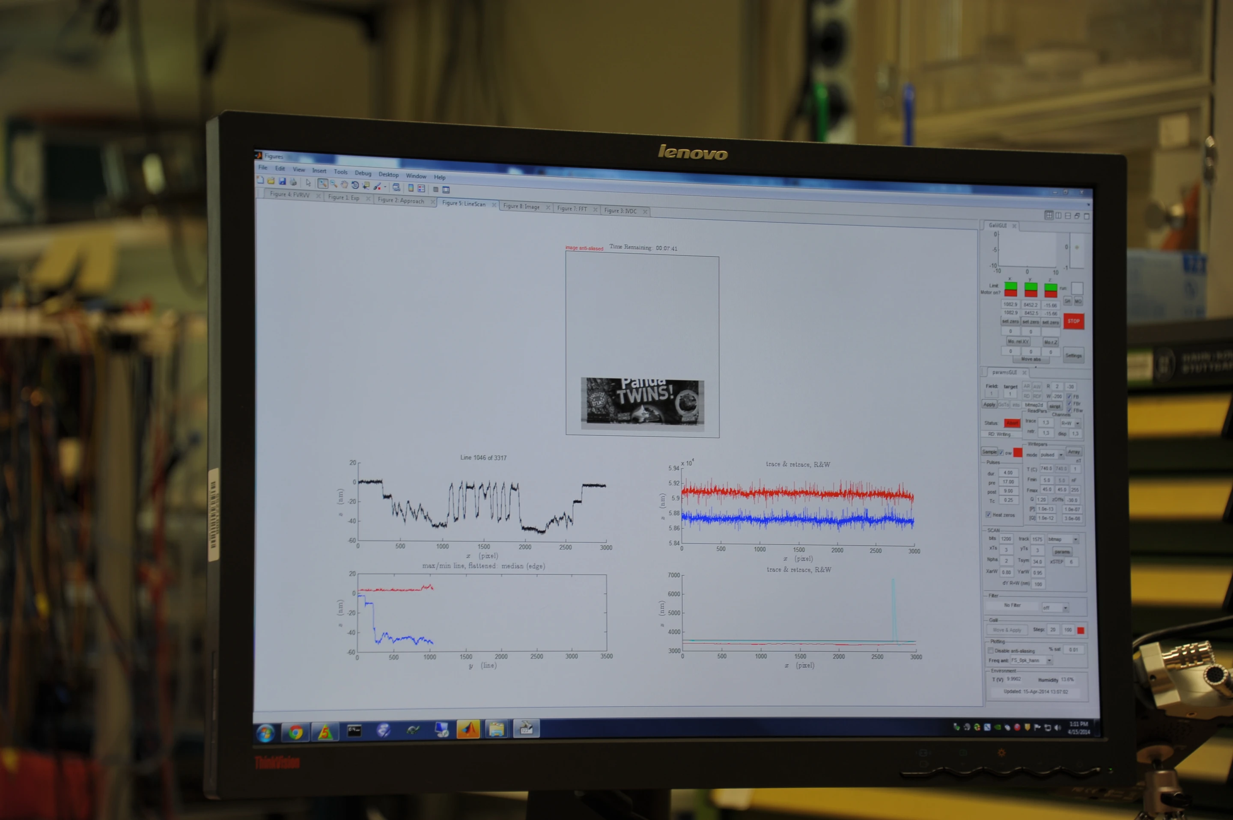Open the mode pulsed dropdown
The height and width of the screenshot is (820, 1233).
coord(1051,455)
